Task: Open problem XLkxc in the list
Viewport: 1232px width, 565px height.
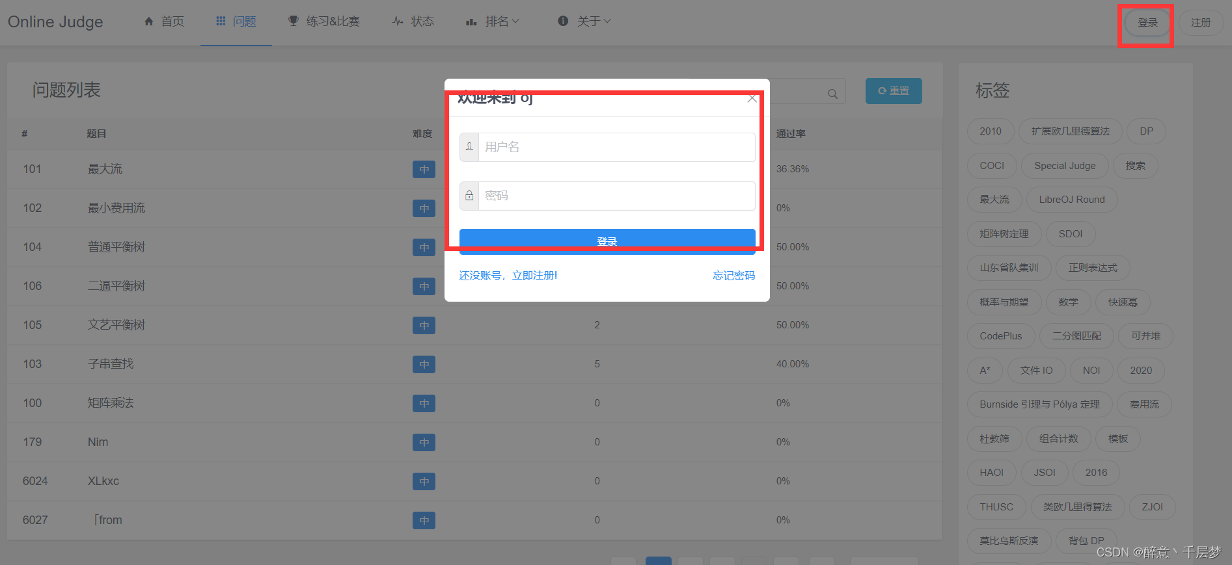Action: click(103, 481)
